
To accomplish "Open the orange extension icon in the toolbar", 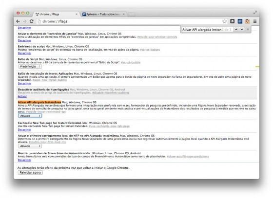I will [x=248, y=21].
